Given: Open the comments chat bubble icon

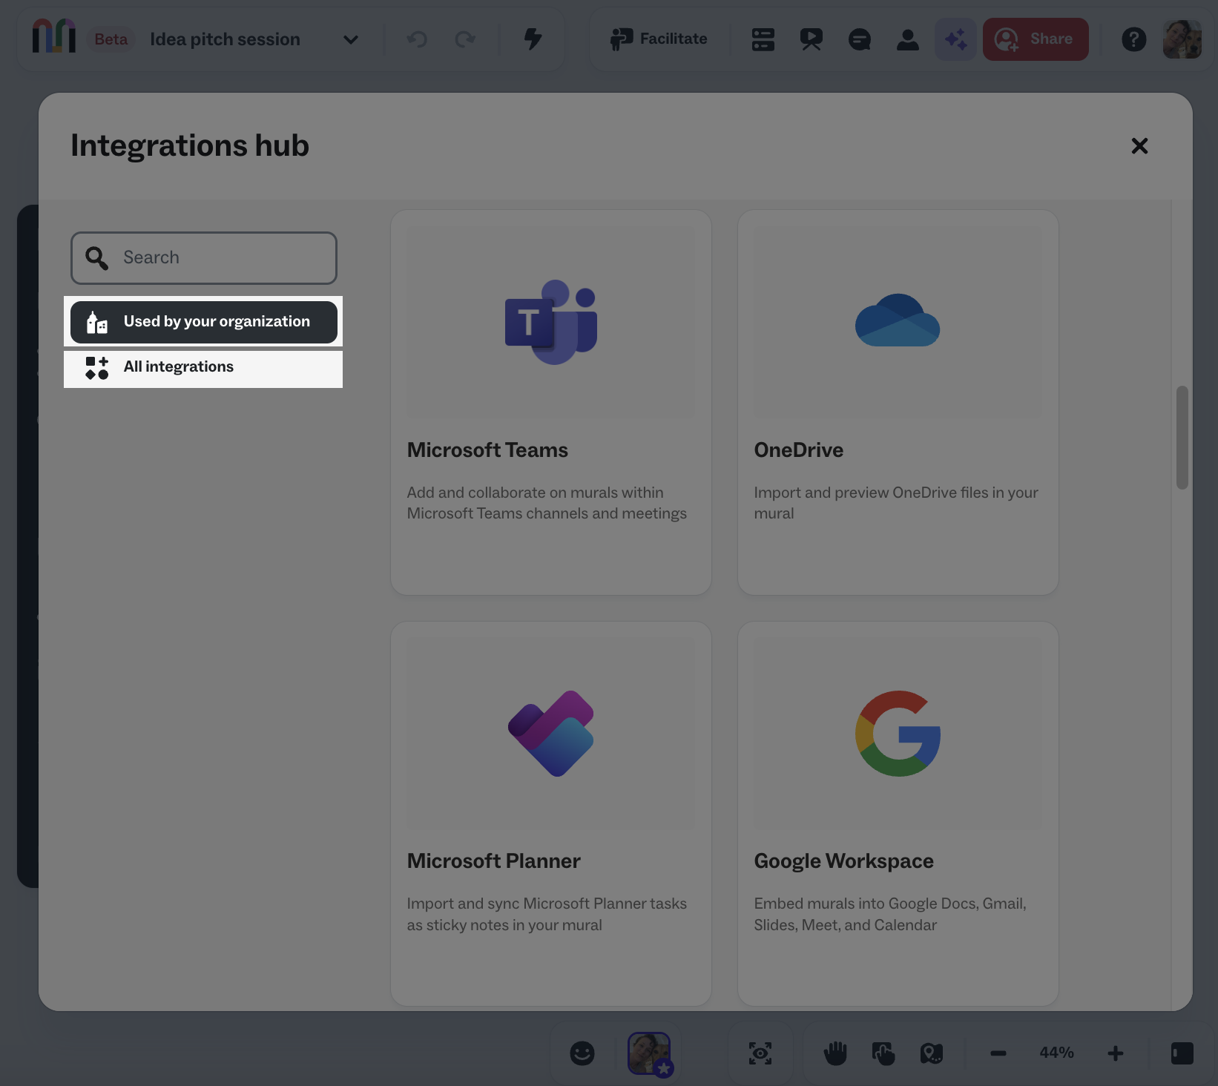Looking at the screenshot, I should point(859,39).
